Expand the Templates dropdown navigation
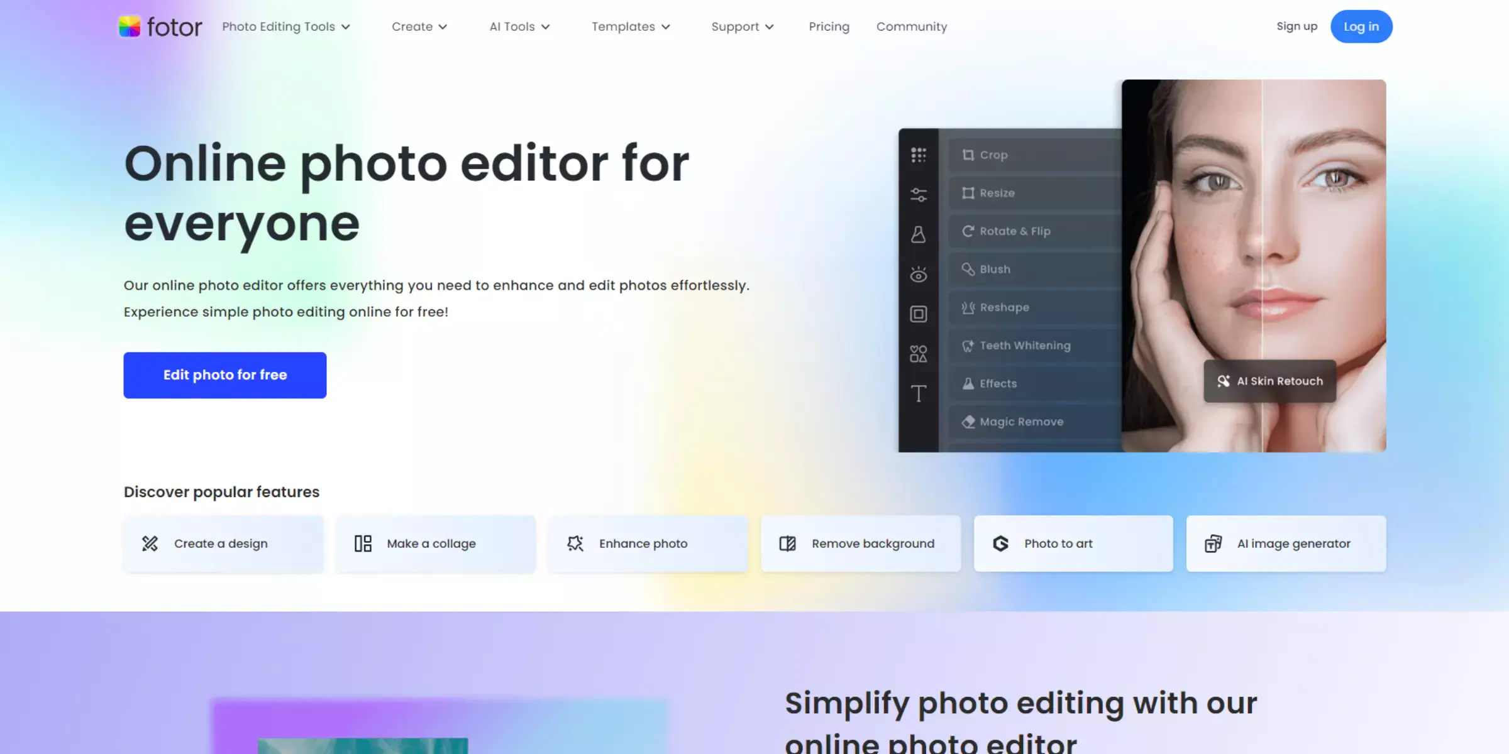 [631, 26]
